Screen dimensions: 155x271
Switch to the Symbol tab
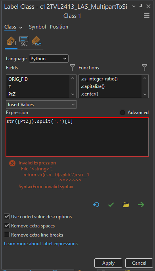[x=37, y=27]
